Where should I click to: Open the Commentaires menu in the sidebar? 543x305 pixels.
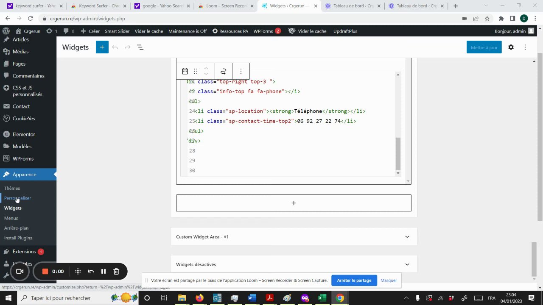(x=28, y=76)
